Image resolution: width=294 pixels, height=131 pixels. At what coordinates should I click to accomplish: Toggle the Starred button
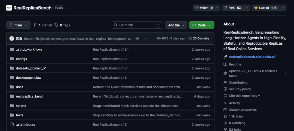click(266, 8)
